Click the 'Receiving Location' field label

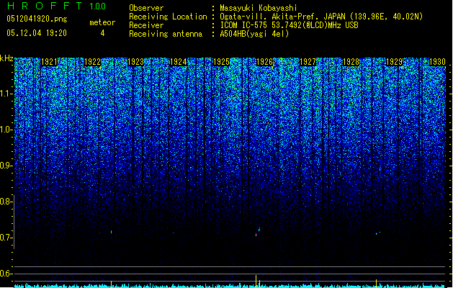tap(168, 17)
